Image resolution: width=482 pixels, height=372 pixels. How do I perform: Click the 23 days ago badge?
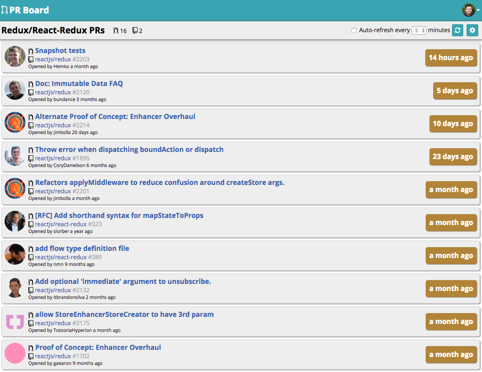pos(453,156)
